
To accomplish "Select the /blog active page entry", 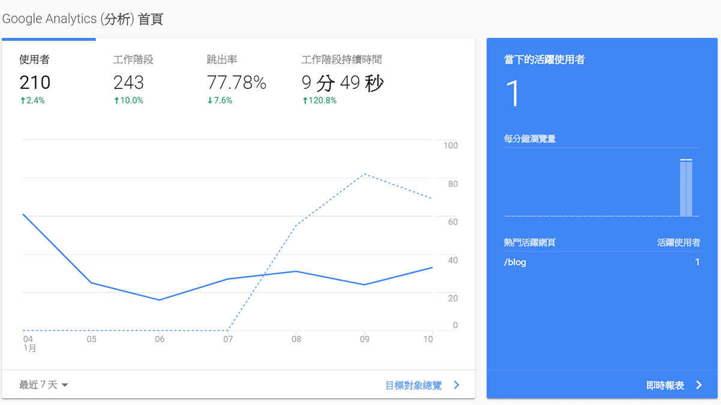I will click(516, 262).
